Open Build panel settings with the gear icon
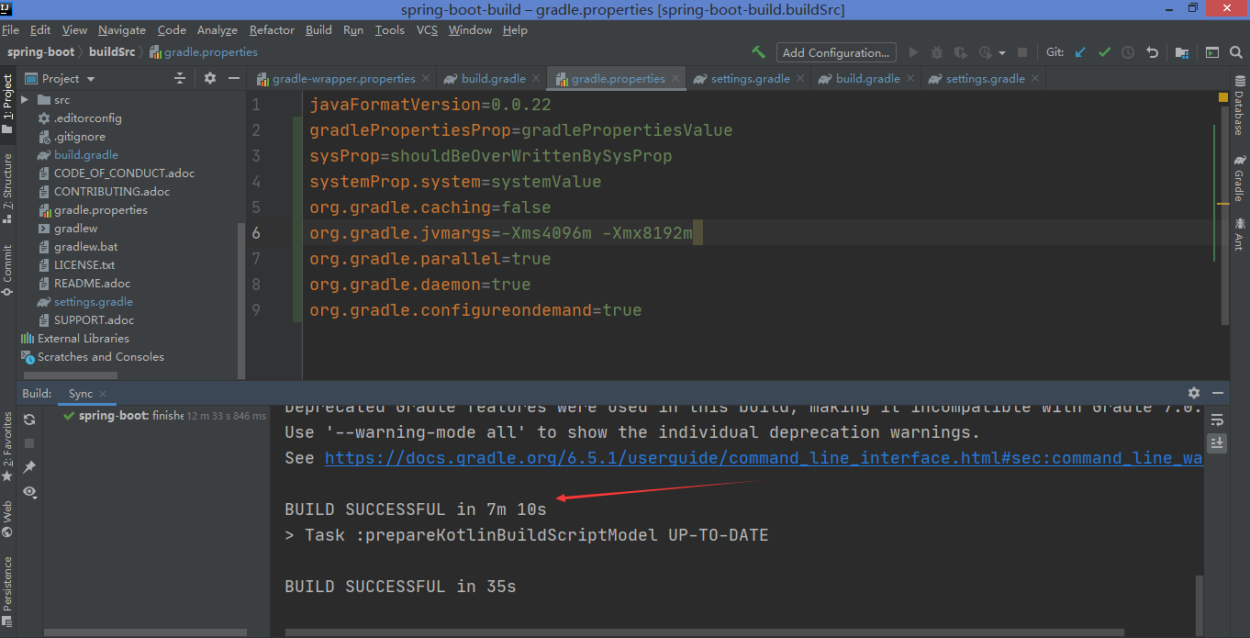 (x=1194, y=392)
